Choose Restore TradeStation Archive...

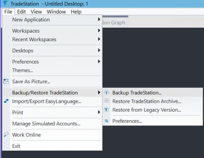click(153, 101)
